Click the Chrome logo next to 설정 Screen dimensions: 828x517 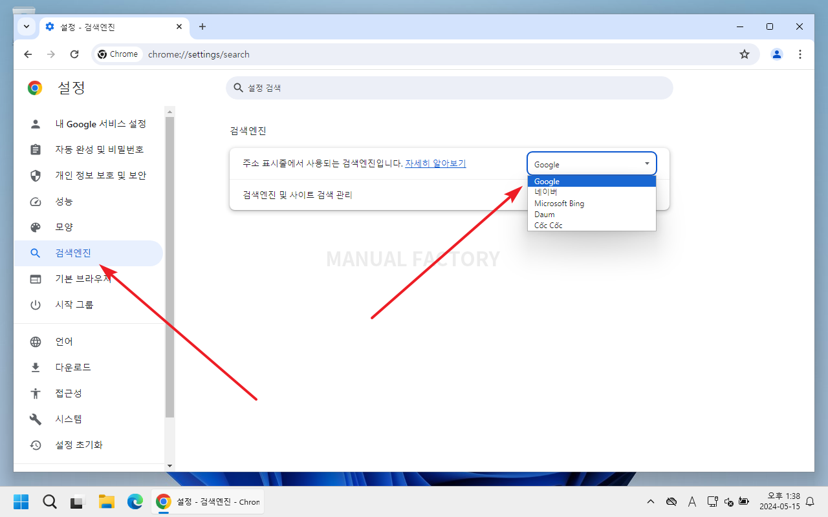(x=35, y=88)
